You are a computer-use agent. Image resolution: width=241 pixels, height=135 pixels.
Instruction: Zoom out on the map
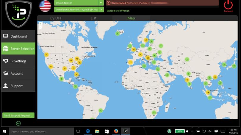(40, 27)
